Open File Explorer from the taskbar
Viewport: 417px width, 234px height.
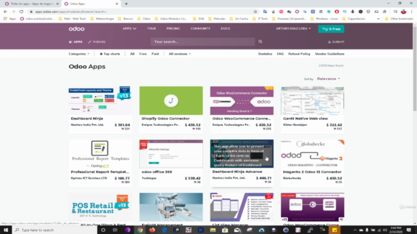pyautogui.click(x=213, y=230)
